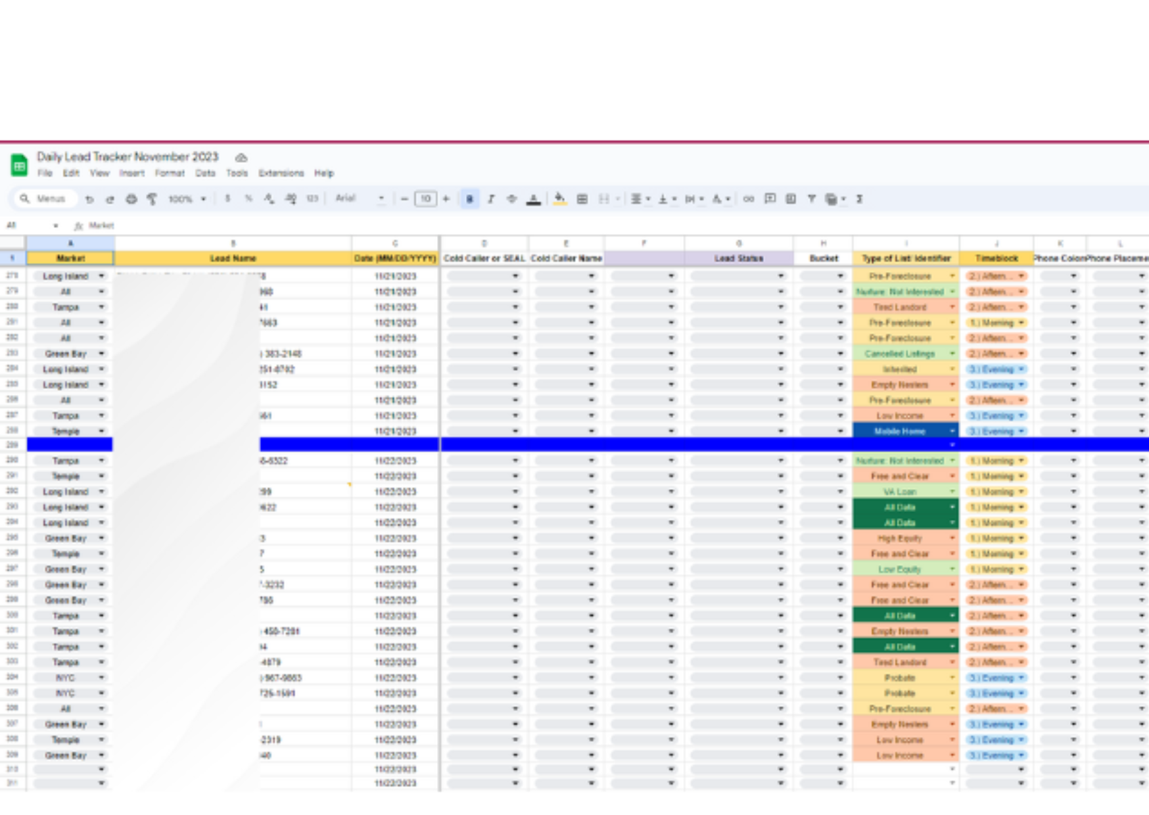Screen dimensions: 1149x815
Task: Activate the paint format tool
Action: click(152, 199)
